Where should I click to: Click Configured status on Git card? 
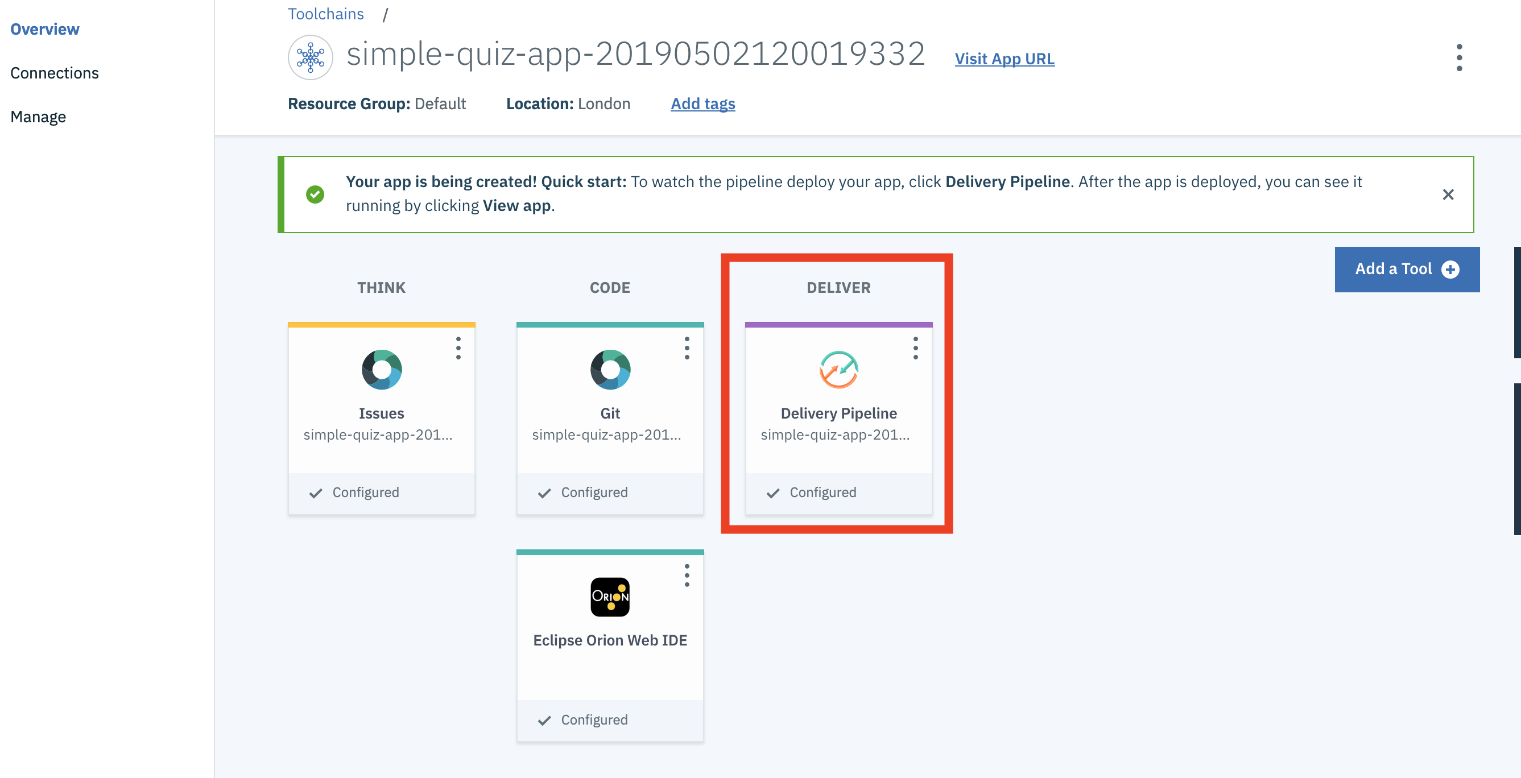pos(593,493)
